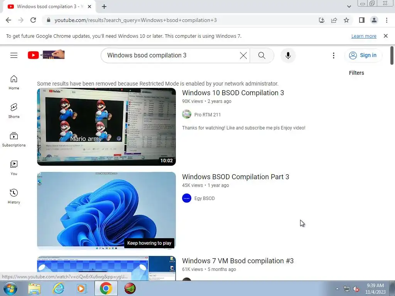Dismiss the Chrome update notification bar
The image size is (395, 296).
click(x=386, y=36)
